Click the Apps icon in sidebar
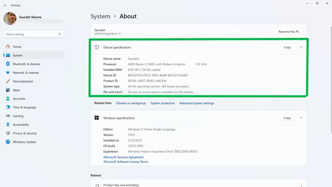This screenshot has height=187, width=332. [x=8, y=90]
